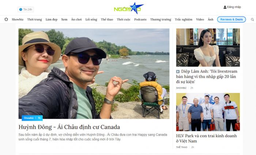The height and width of the screenshot is (155, 256).
Task: Click the THỂ THAO category label under article
Action: click(x=181, y=147)
